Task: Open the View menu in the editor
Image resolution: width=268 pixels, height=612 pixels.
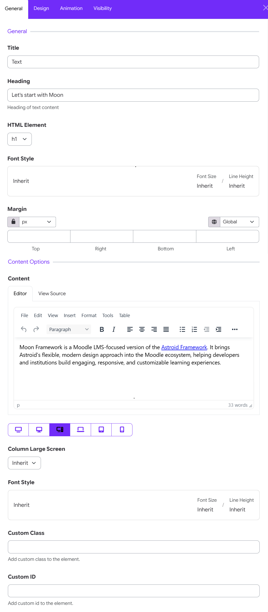Action: (53, 316)
